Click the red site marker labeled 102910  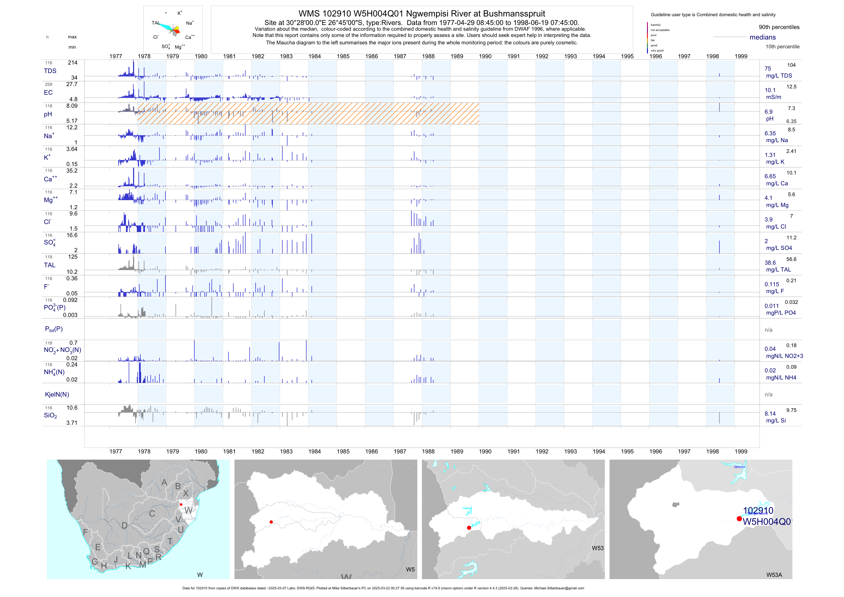pyautogui.click(x=739, y=519)
